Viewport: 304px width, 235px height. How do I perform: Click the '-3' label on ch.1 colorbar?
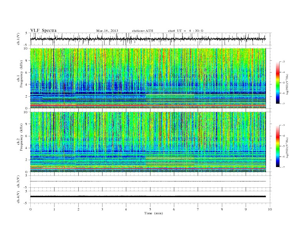pos(283,62)
